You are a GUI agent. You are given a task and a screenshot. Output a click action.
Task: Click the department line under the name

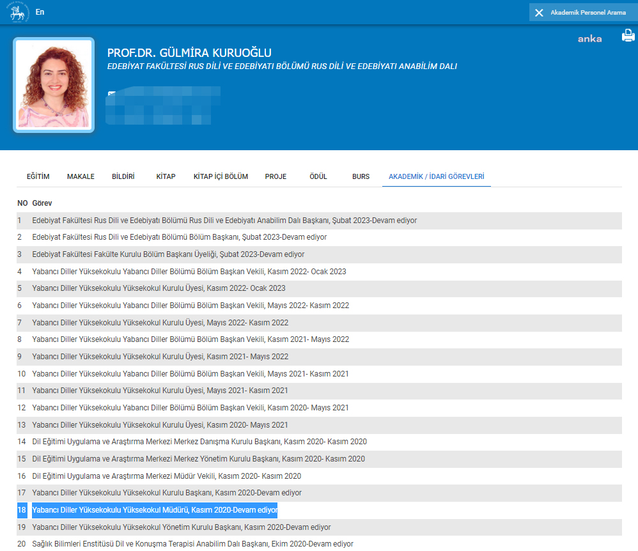(282, 66)
